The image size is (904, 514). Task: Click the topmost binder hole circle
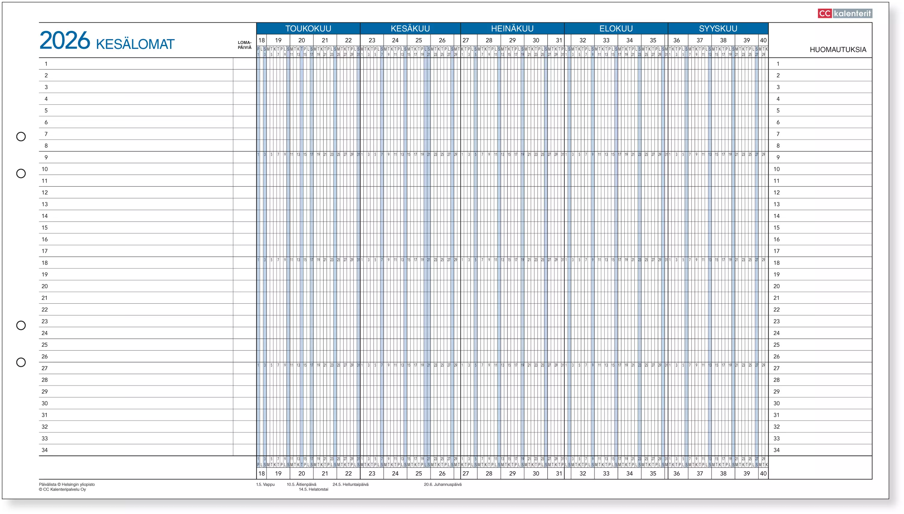click(21, 136)
